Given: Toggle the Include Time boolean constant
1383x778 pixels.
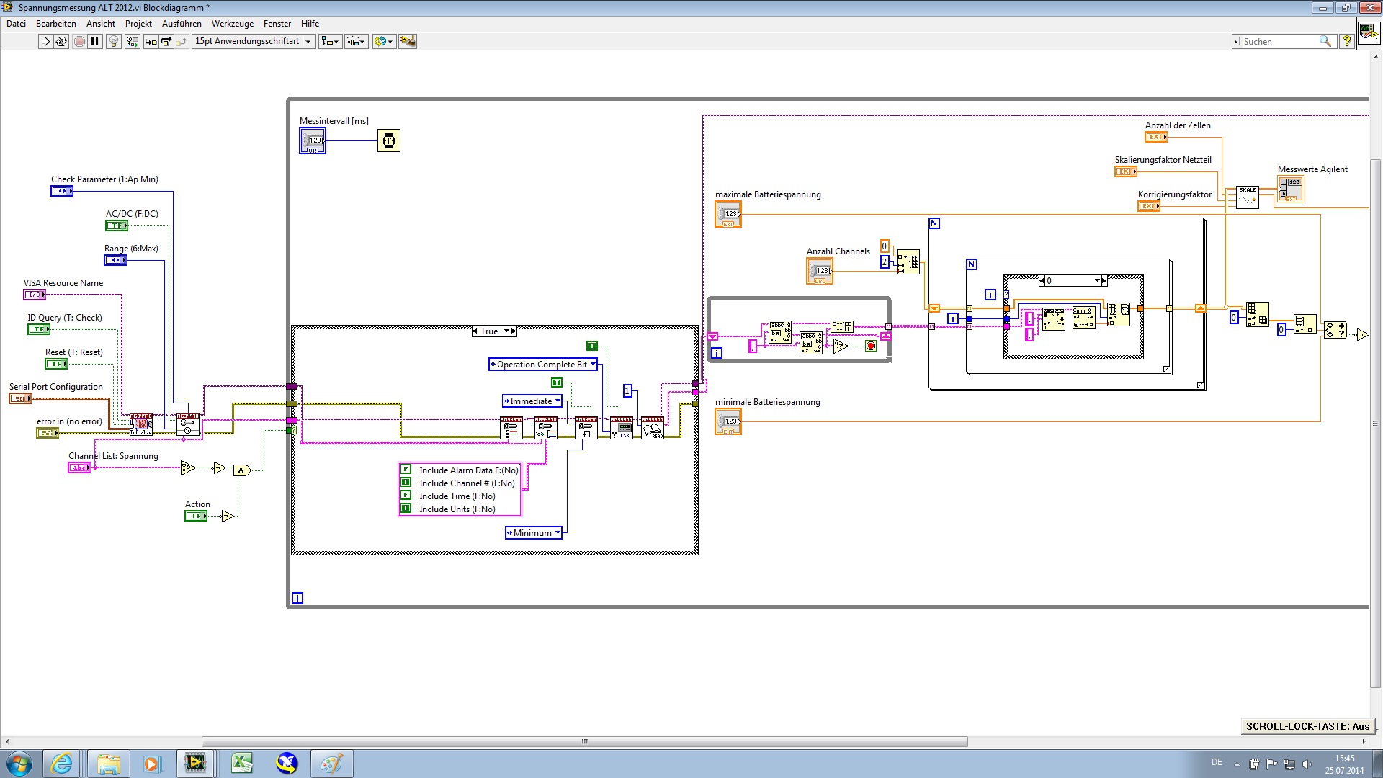Looking at the screenshot, I should point(406,496).
